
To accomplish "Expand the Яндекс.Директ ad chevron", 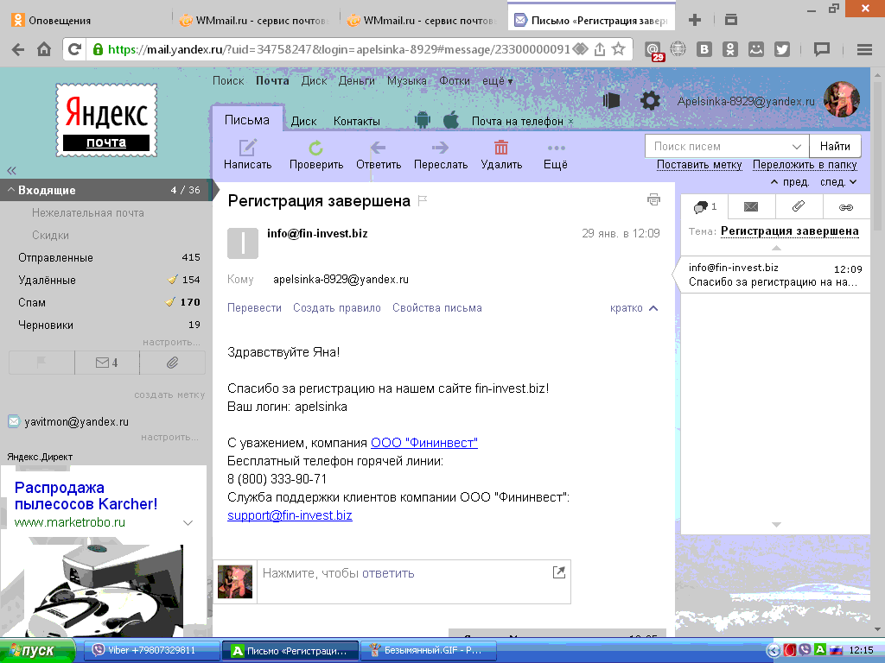I will point(188,522).
